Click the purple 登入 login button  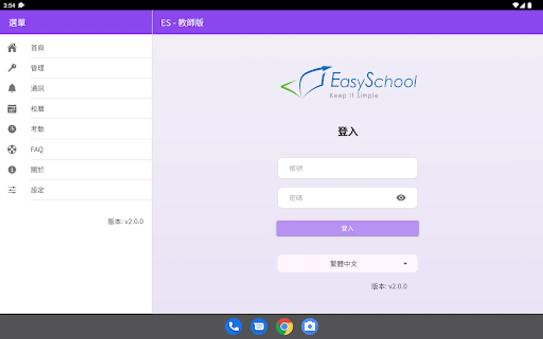[x=347, y=228]
